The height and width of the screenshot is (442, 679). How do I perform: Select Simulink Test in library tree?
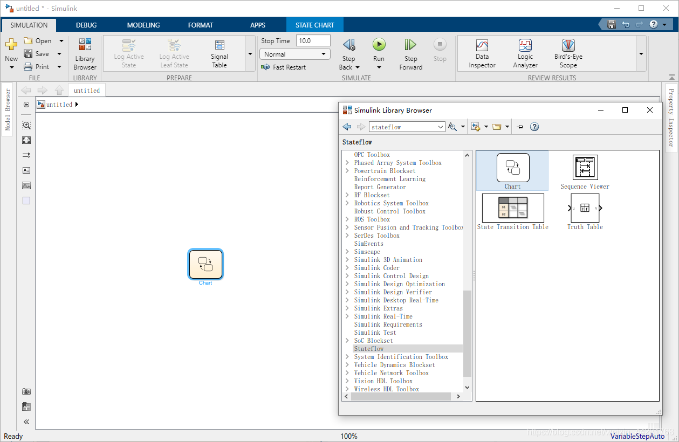[x=375, y=333]
